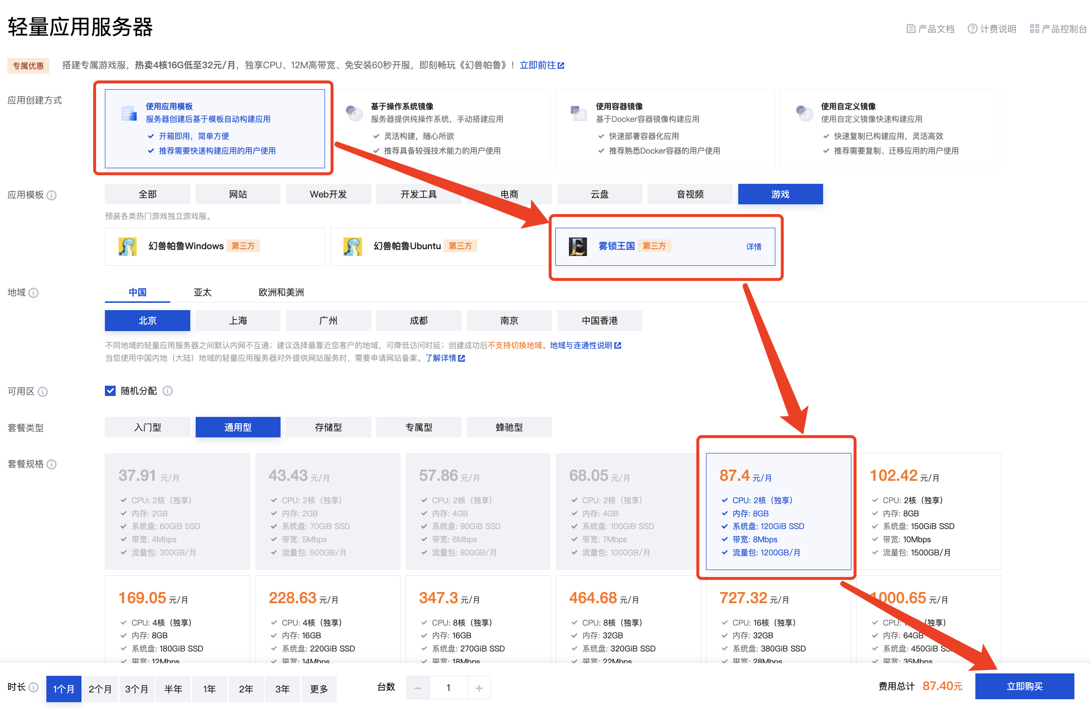Open 详情 for 雾锁王国 template
The image size is (1091, 709).
[x=753, y=247]
